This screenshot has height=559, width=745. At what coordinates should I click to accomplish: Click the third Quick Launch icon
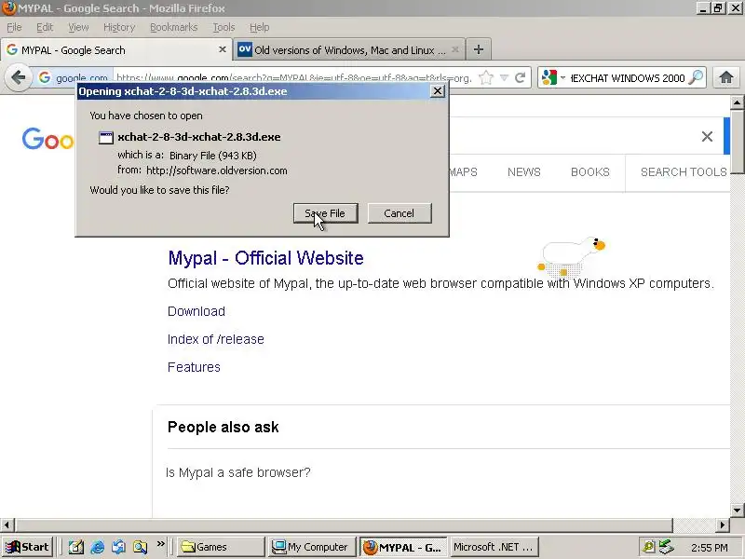[x=118, y=547]
